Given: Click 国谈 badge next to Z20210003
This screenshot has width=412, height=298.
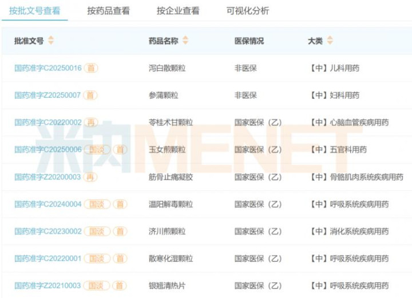Looking at the screenshot, I should [96, 285].
